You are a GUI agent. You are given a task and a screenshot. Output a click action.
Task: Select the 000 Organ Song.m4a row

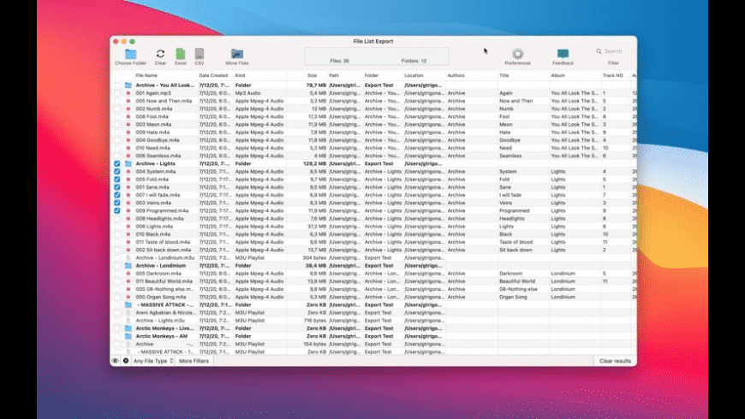click(373, 297)
